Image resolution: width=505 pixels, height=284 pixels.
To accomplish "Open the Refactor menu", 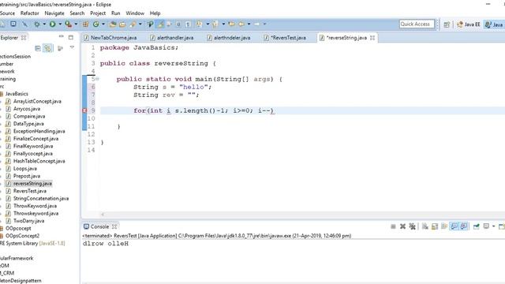I will tap(30, 13).
